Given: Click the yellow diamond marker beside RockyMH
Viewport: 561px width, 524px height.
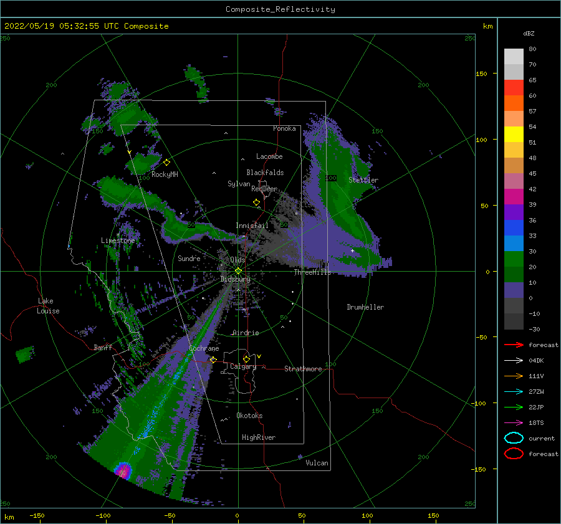Looking at the screenshot, I should 166,163.
